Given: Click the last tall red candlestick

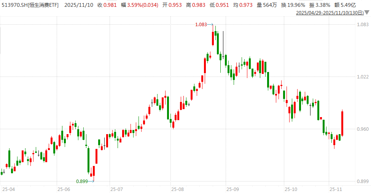Looking at the screenshot, I should point(342,123).
